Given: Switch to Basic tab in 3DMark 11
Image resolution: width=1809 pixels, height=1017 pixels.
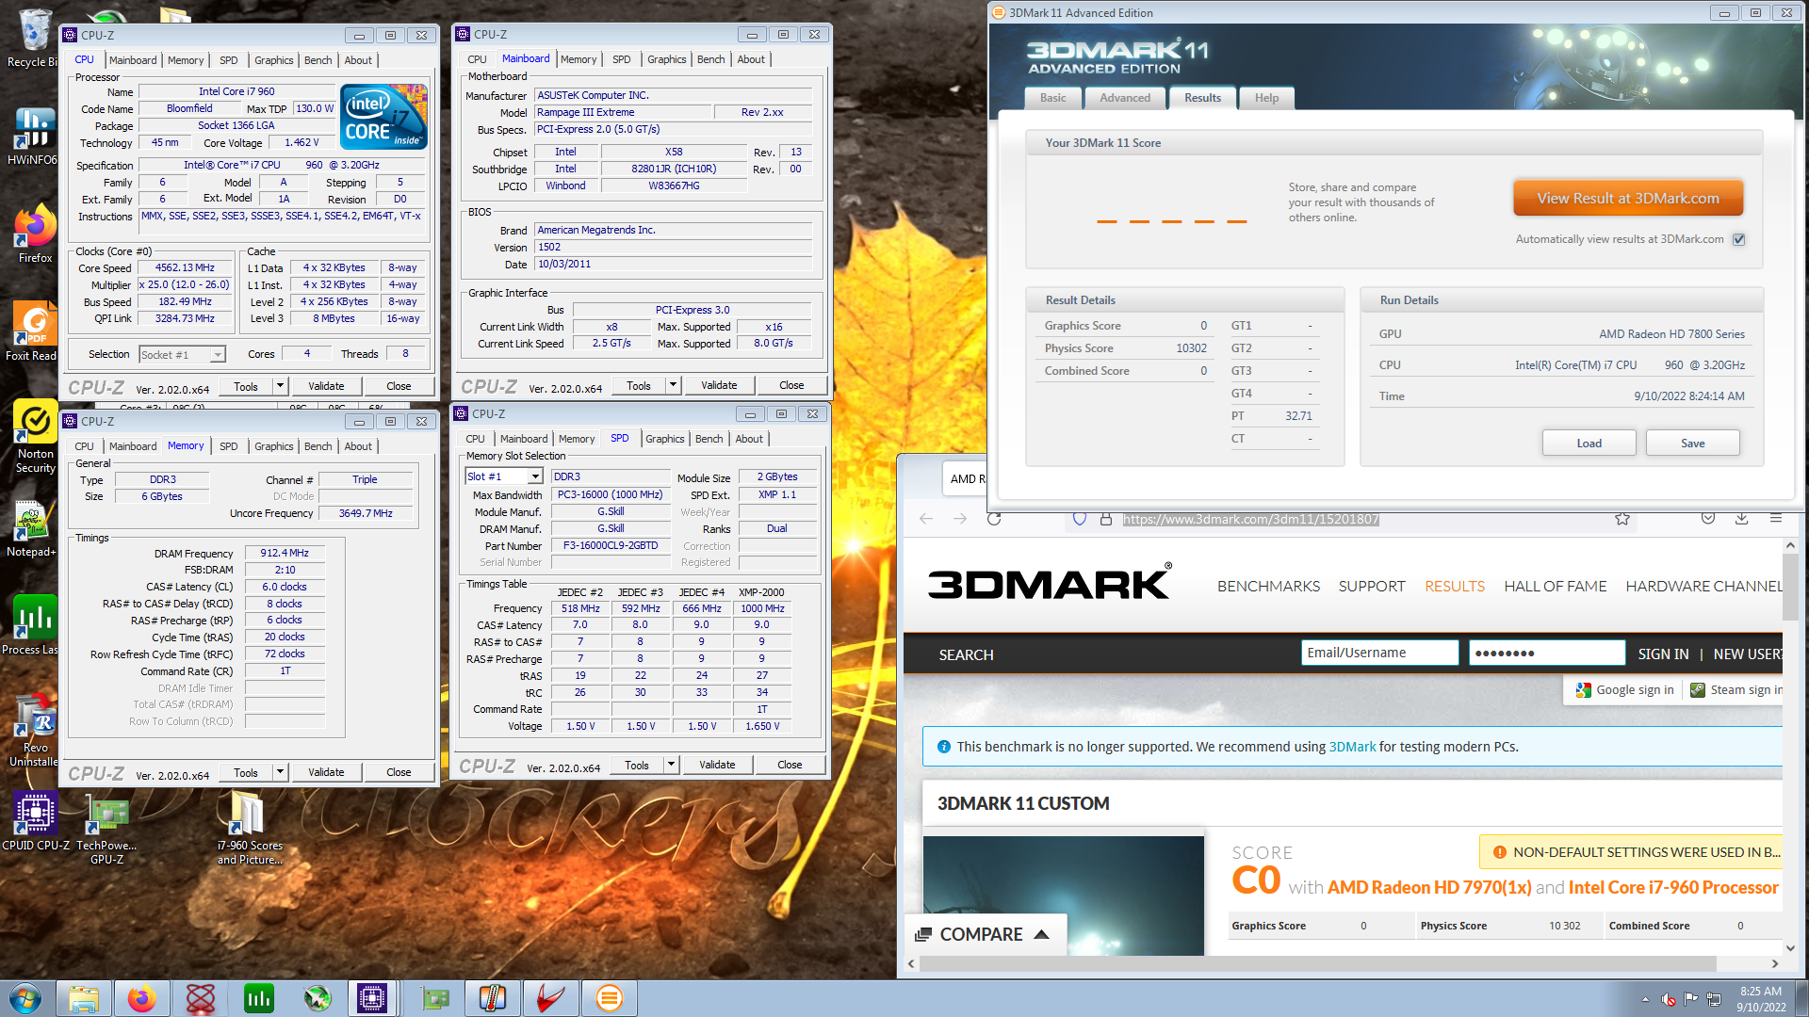Looking at the screenshot, I should coord(1052,98).
